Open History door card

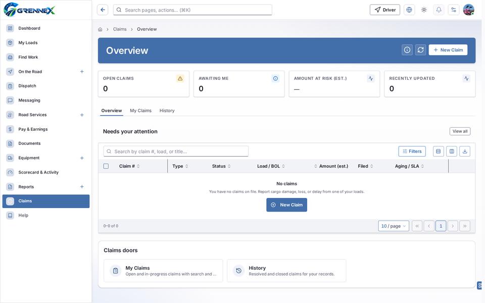pos(286,271)
